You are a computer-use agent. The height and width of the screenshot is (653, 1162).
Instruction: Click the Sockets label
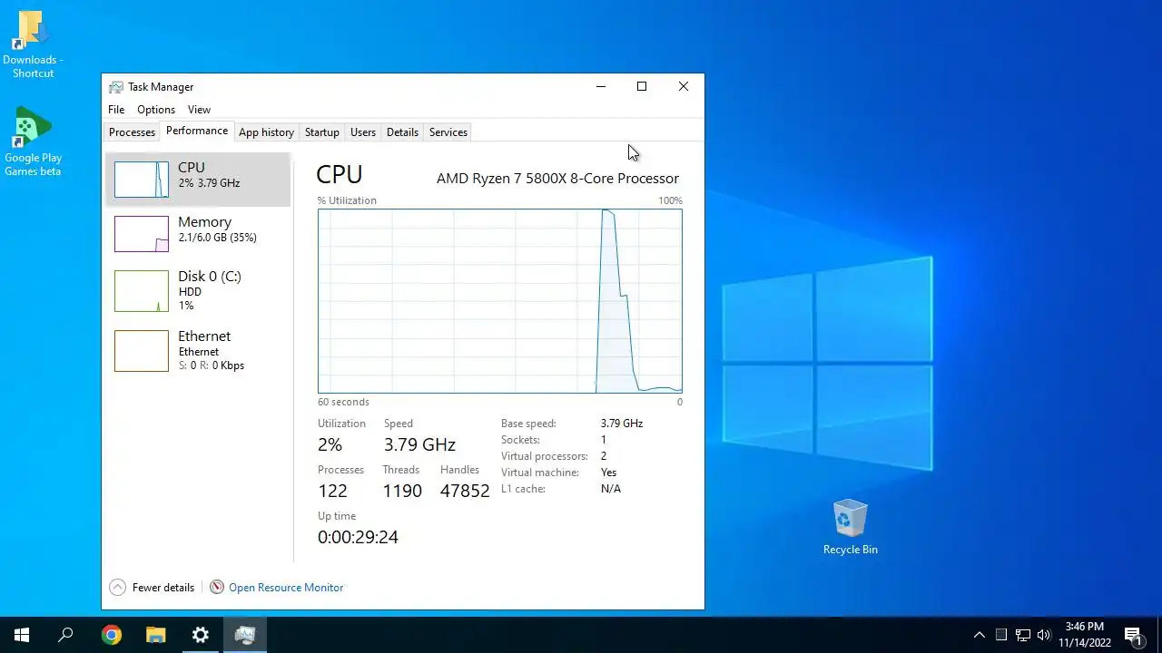[x=521, y=440]
